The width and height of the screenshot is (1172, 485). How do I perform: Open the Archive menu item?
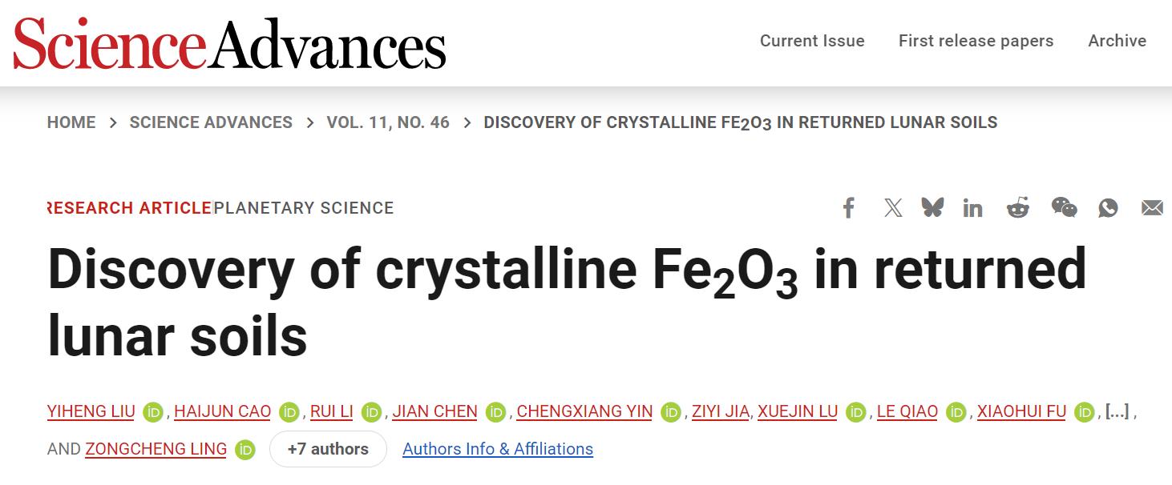(1117, 41)
